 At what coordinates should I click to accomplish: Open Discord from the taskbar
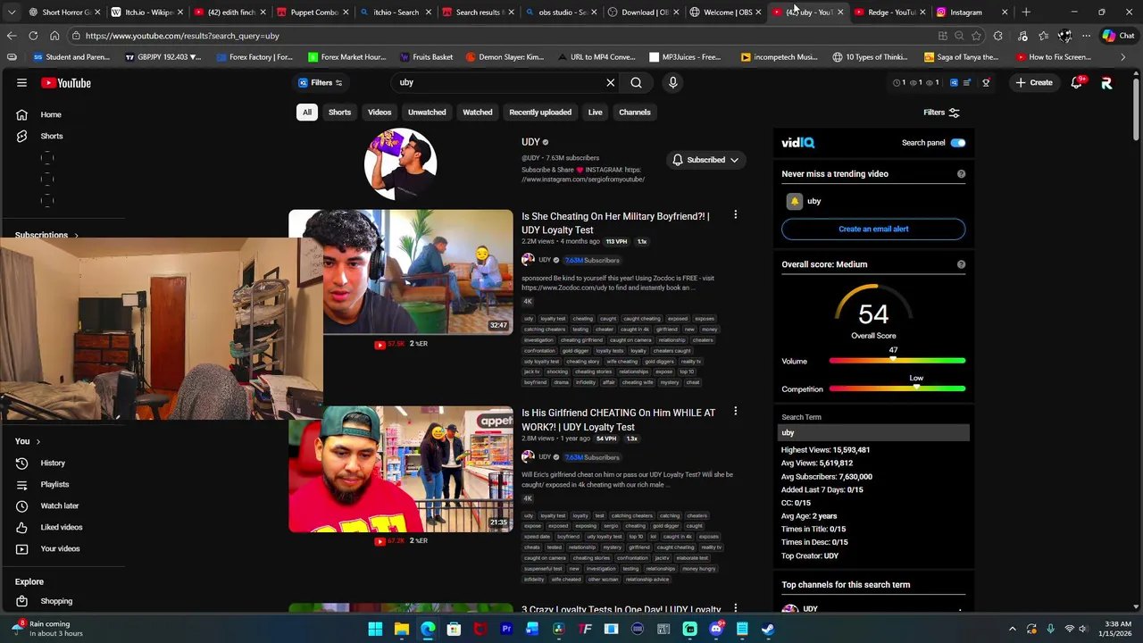coord(715,629)
